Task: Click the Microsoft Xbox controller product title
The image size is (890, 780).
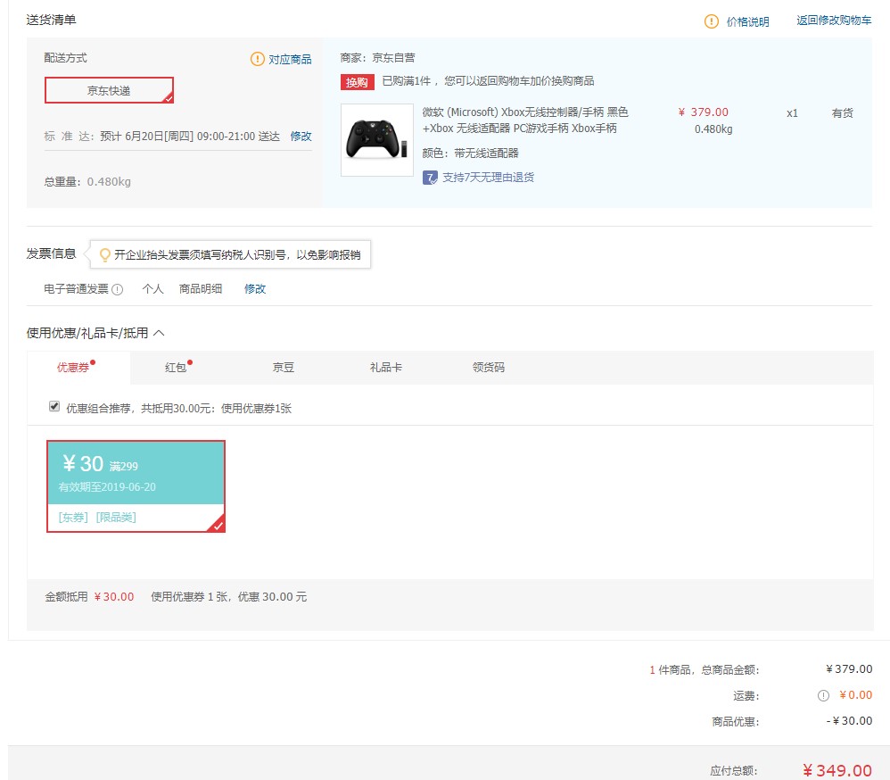Action: [x=525, y=120]
